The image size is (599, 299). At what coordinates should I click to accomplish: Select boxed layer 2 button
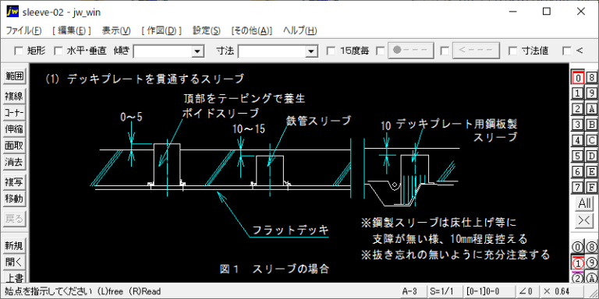pyautogui.click(x=578, y=109)
